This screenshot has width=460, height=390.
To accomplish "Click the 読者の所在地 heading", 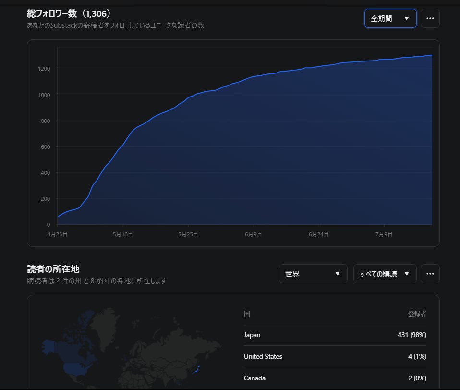I will [53, 269].
